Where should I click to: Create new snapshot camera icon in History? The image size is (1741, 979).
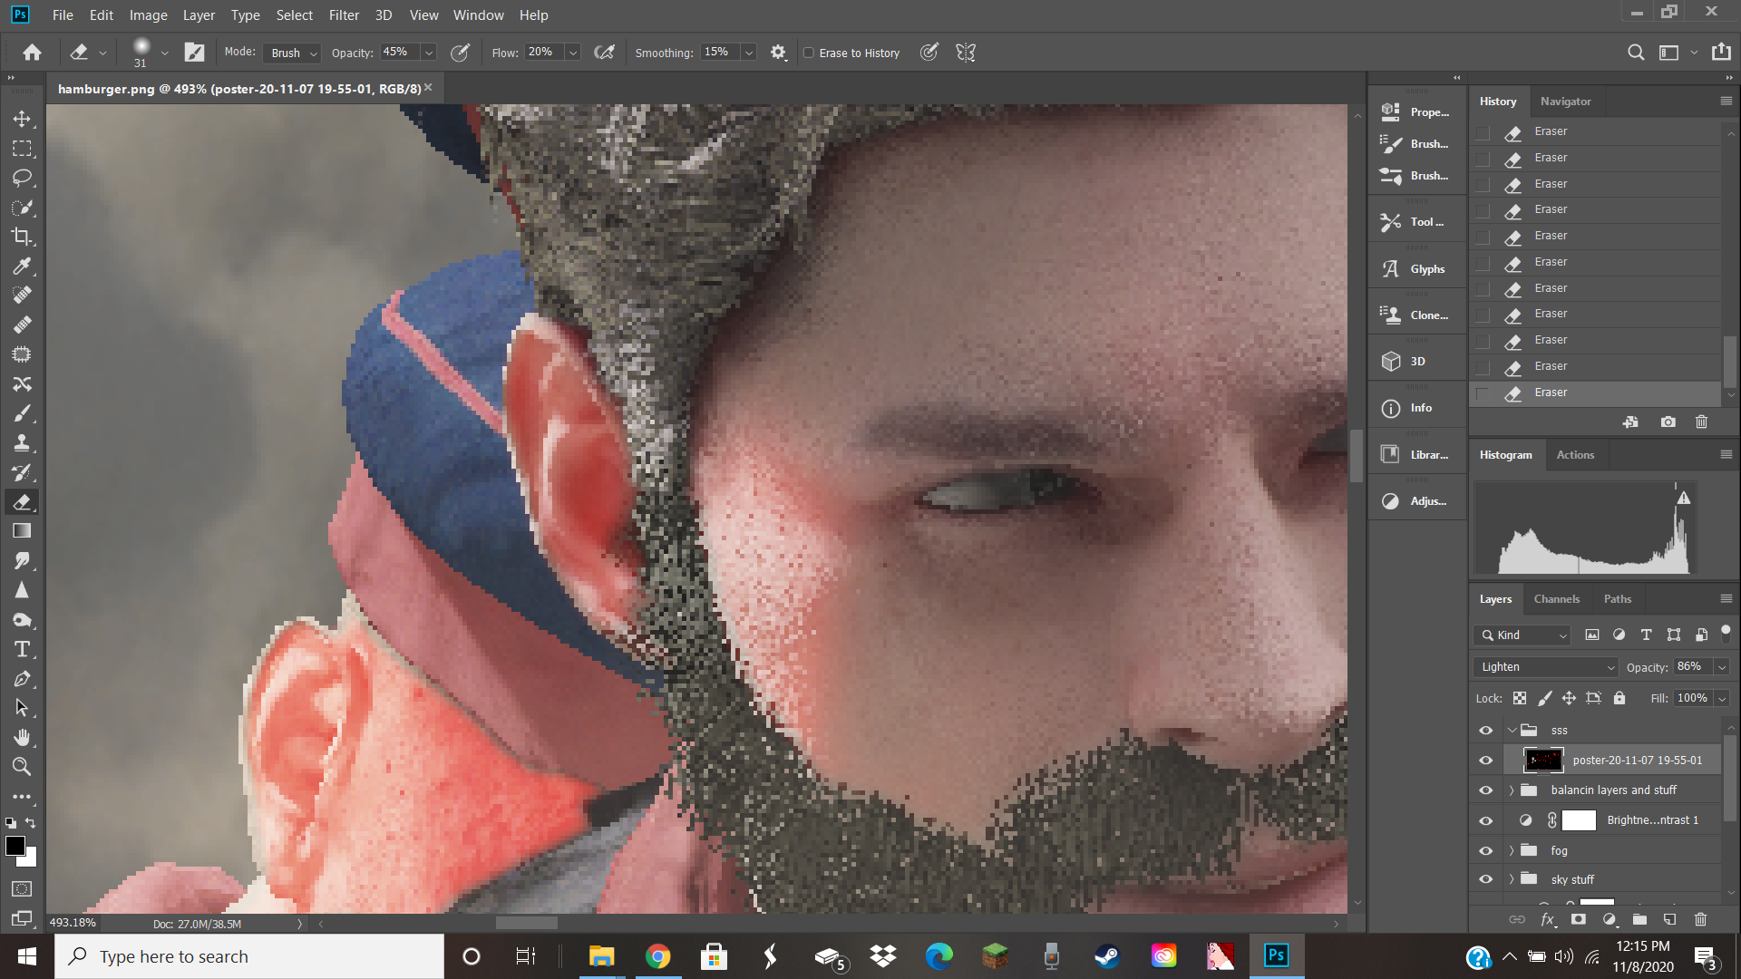coord(1668,422)
